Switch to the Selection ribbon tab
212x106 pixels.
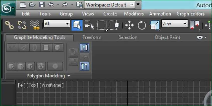128,37
